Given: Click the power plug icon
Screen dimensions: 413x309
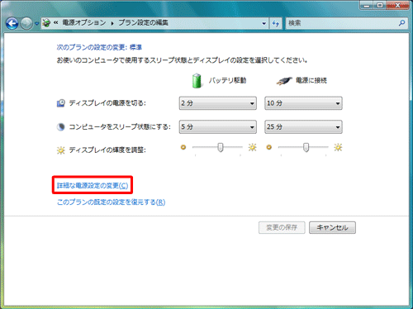Looking at the screenshot, I should pos(284,81).
